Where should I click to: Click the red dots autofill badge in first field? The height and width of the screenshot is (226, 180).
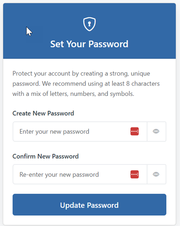(134, 131)
